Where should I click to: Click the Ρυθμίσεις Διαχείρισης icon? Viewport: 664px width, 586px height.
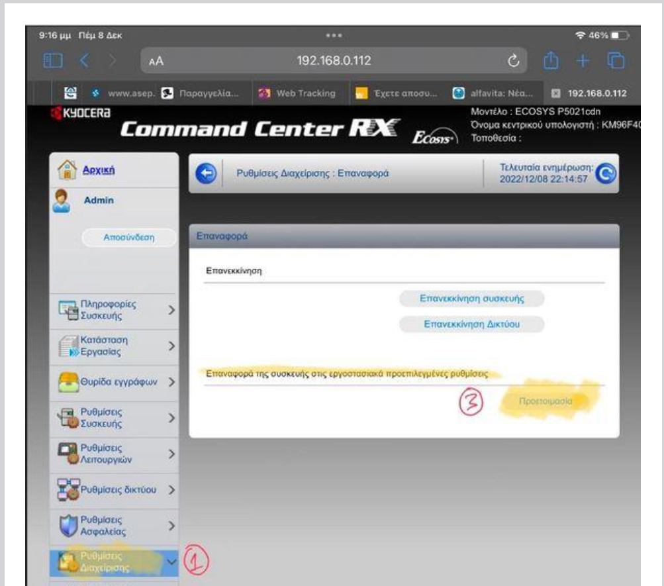68,562
